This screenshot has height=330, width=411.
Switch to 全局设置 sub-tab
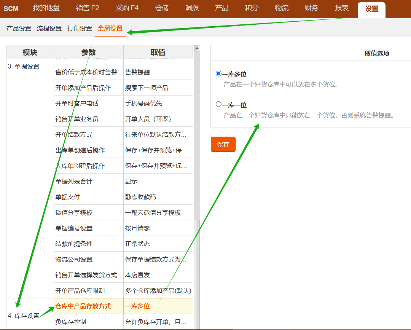pos(110,29)
